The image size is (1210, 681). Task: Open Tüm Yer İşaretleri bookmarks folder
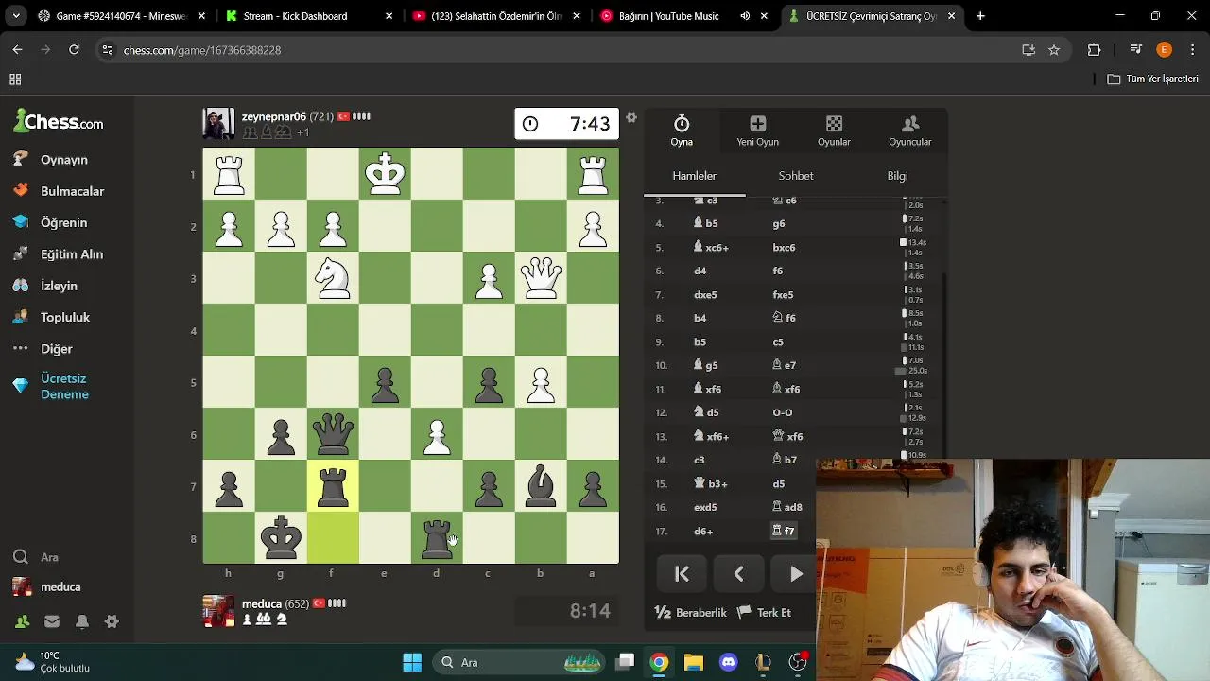tap(1152, 79)
